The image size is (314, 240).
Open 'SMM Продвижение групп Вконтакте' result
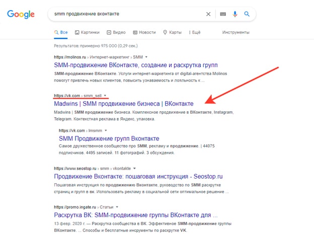click(109, 138)
